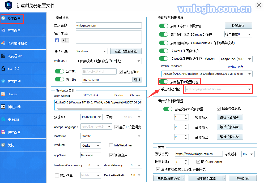Open the hardwareConcurrency dropdown
Image resolution: width=264 pixels, height=183 pixels.
point(94,165)
